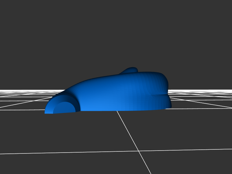Click the dense horizon grid lines on the right
Image resolution: width=232 pixels, height=174 pixels.
[x=203, y=91]
